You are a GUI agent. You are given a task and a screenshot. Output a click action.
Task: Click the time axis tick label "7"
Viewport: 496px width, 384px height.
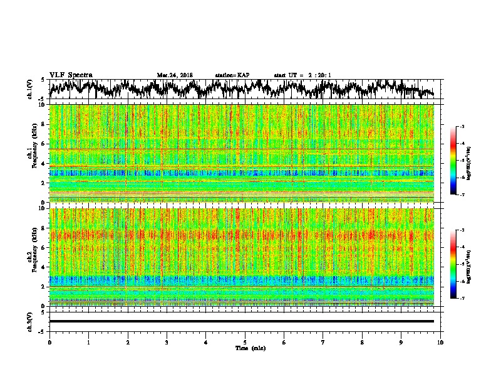323,343
